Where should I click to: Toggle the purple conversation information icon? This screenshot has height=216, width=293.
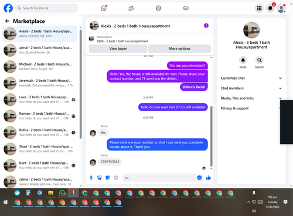click(206, 26)
